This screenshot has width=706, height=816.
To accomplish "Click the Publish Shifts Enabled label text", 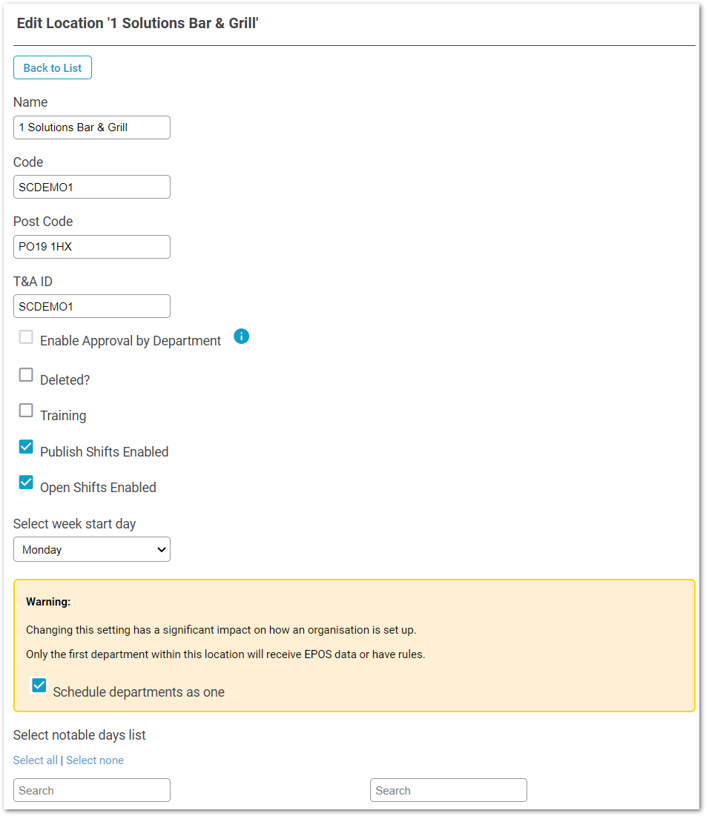I will coord(104,451).
